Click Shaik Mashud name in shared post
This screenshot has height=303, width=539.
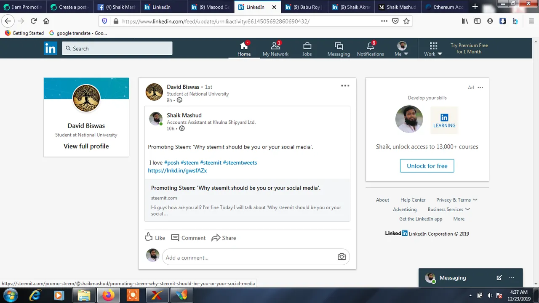click(184, 115)
